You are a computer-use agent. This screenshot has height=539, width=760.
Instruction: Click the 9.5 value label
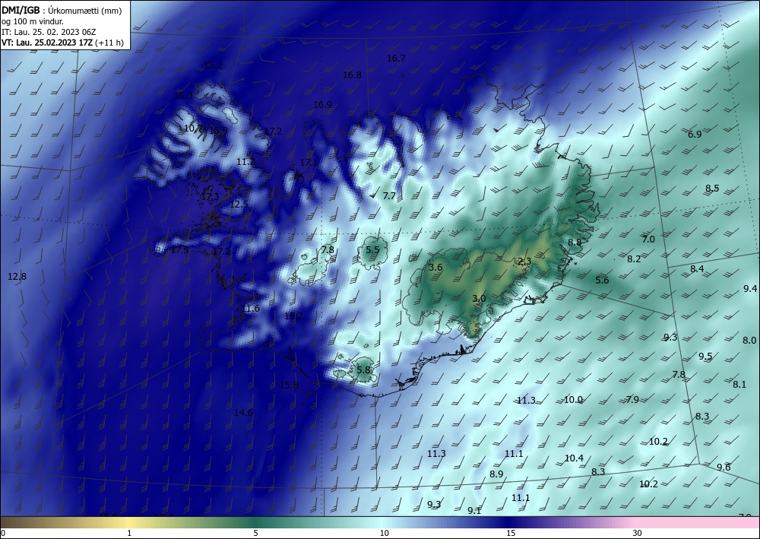tap(705, 357)
